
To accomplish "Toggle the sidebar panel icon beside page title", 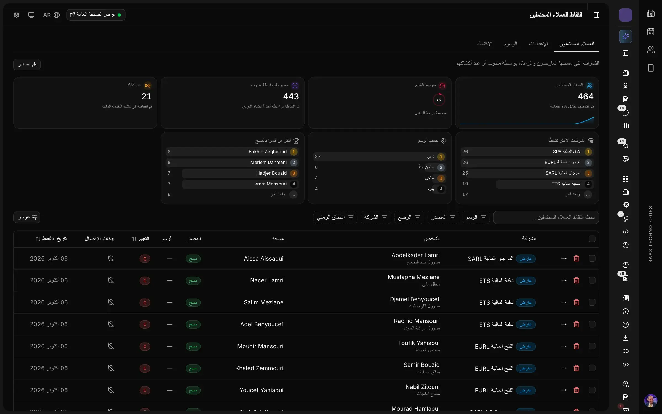I will [597, 15].
